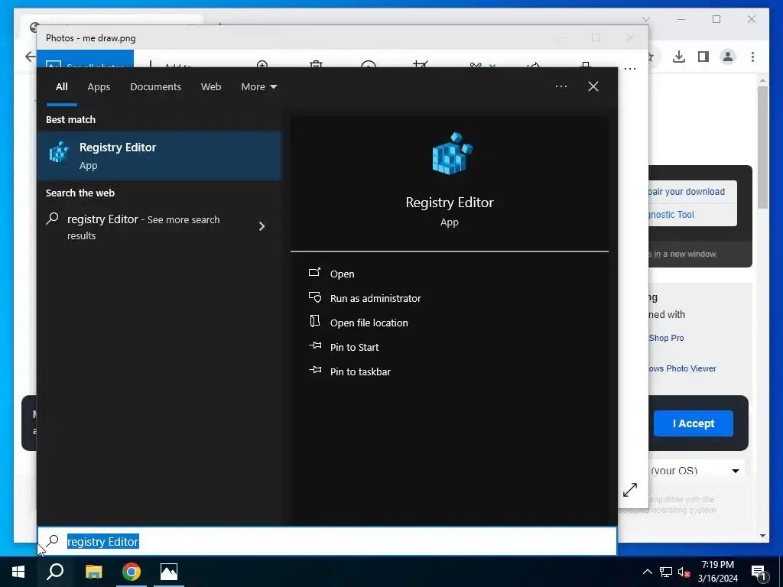This screenshot has height=587, width=783.
Task: Expand web result chevron arrow
Action: (262, 226)
